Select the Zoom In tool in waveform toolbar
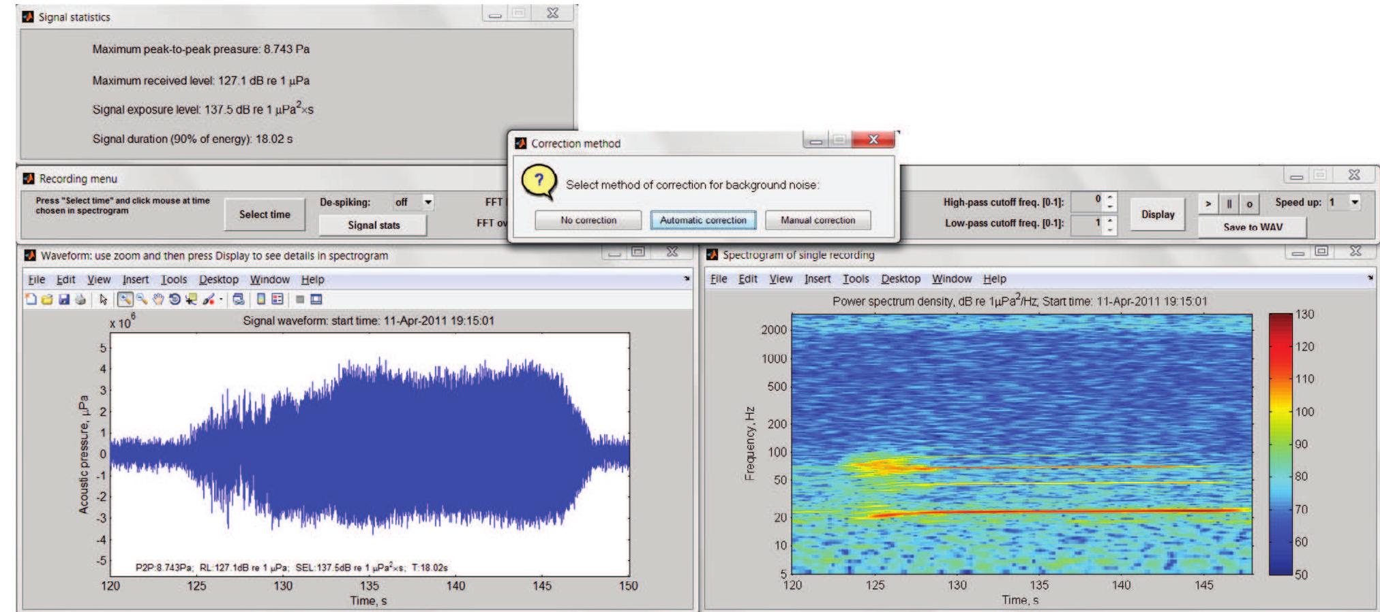The width and height of the screenshot is (1380, 612). [126, 300]
